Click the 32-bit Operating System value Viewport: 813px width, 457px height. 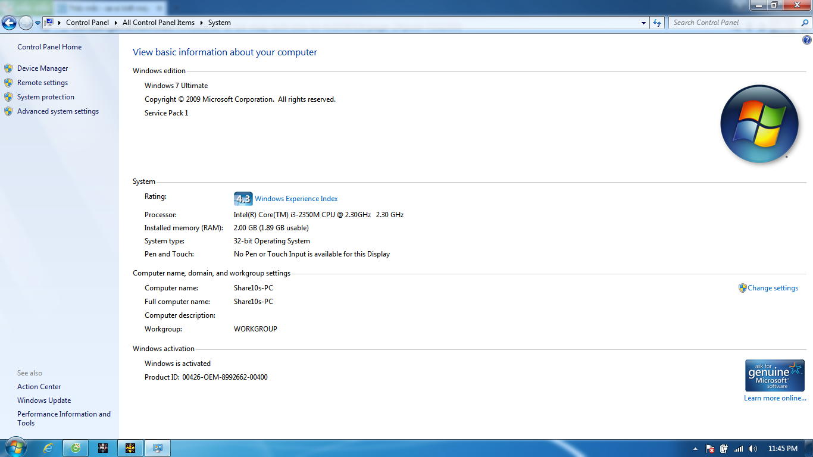pos(272,241)
